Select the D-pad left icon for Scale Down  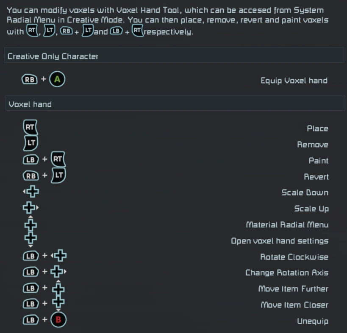pos(31,192)
